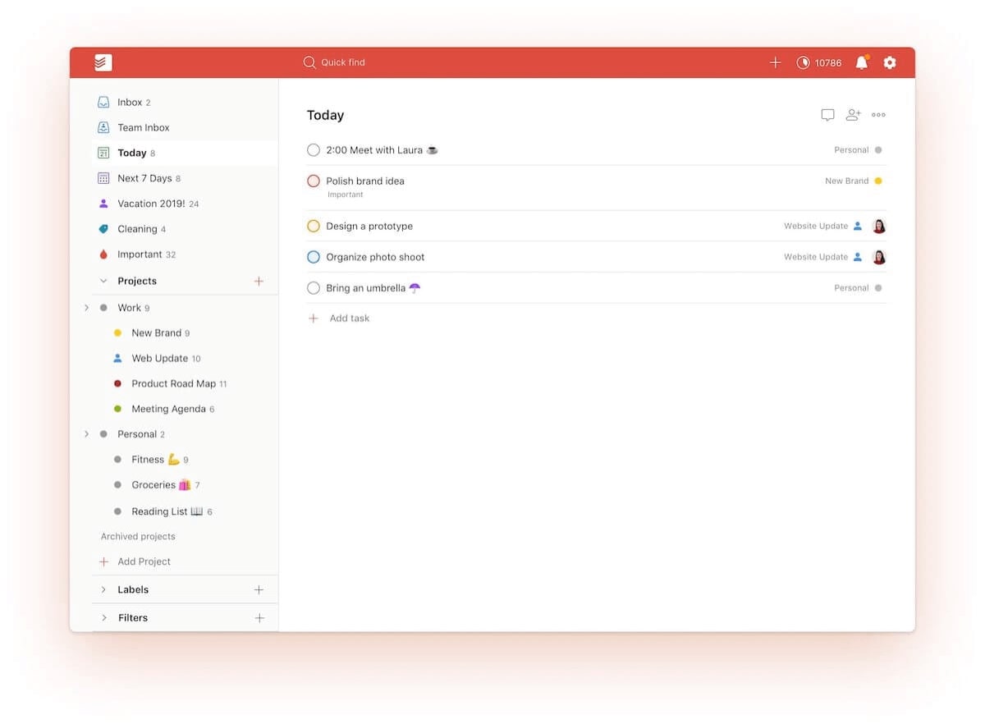The width and height of the screenshot is (985, 724).
Task: Click the Quick find search icon
Action: [309, 62]
